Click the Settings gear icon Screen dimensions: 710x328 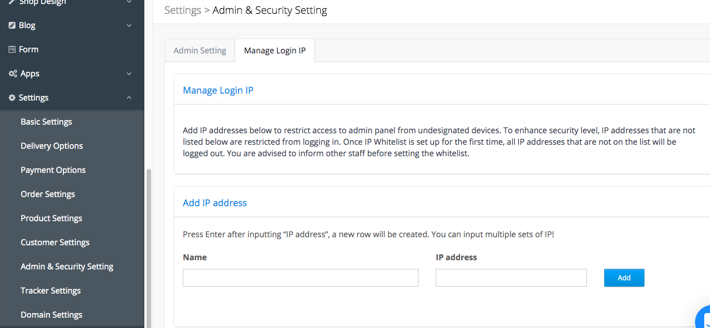click(x=12, y=98)
